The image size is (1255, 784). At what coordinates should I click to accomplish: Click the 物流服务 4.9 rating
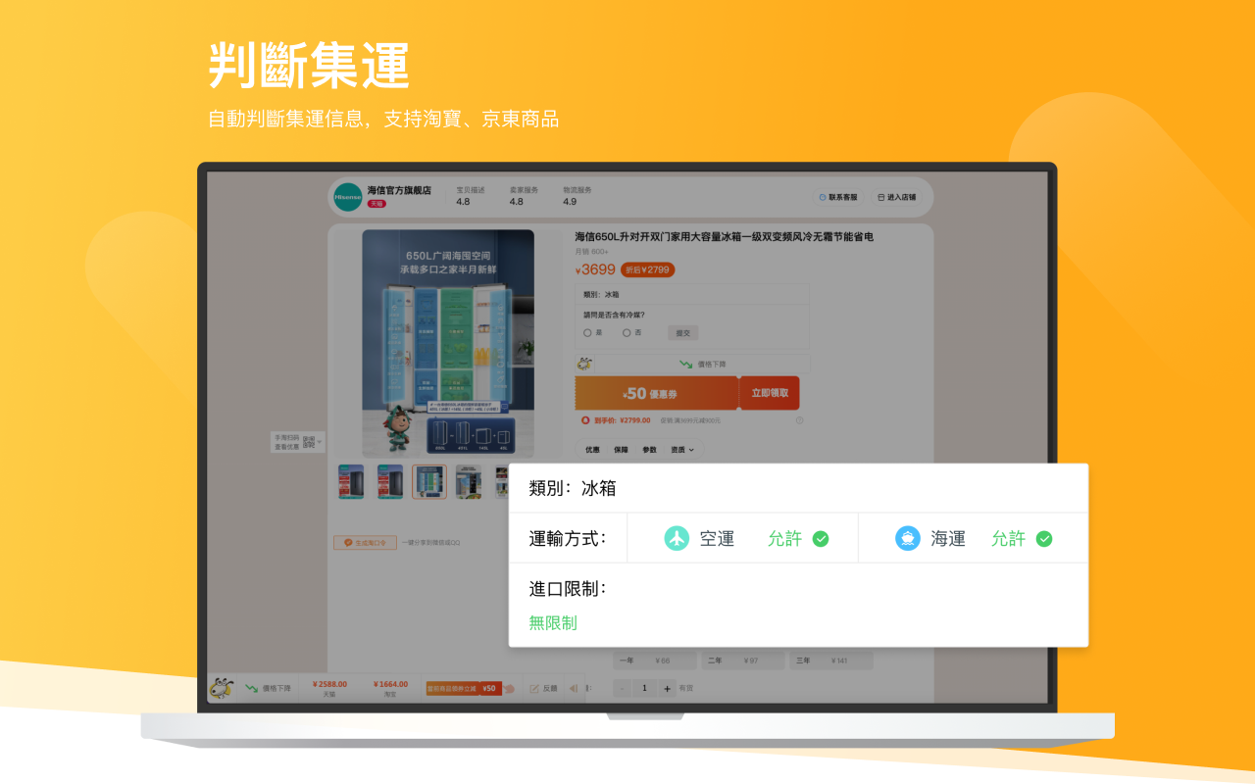[x=577, y=196]
